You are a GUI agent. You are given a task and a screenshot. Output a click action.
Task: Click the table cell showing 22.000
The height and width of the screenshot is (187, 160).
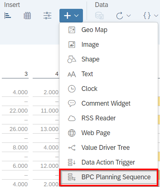[x=19, y=111]
